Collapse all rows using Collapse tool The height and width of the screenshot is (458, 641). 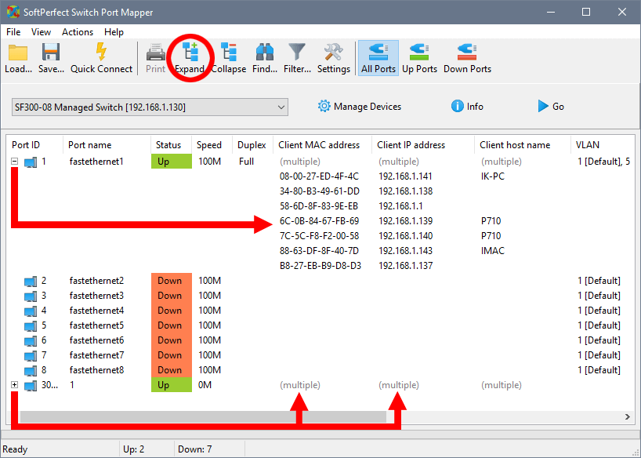229,58
